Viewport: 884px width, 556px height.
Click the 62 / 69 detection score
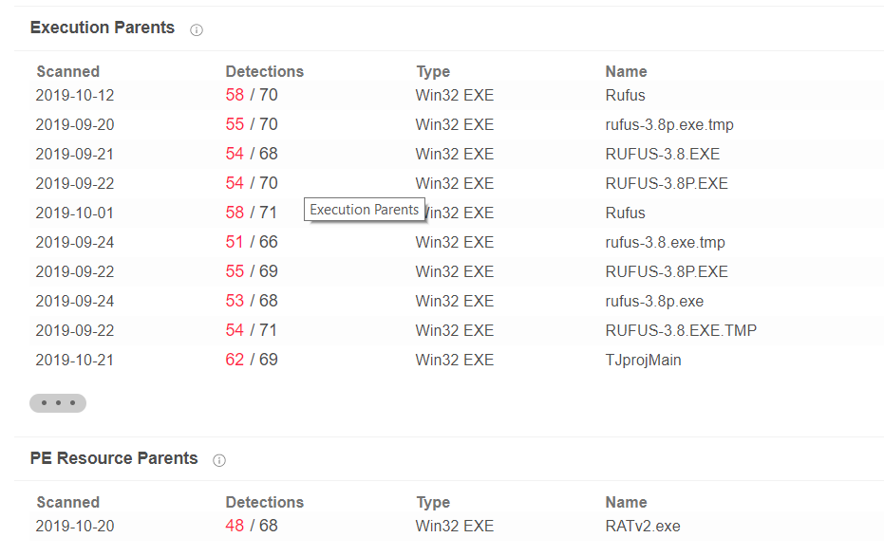click(x=252, y=360)
